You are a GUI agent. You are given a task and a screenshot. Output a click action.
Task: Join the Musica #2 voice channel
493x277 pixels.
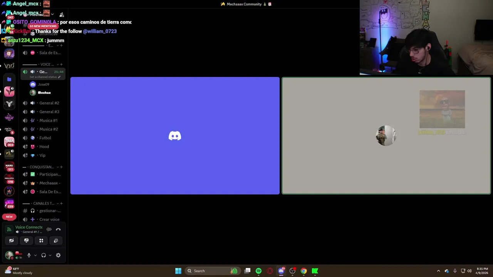point(43,129)
